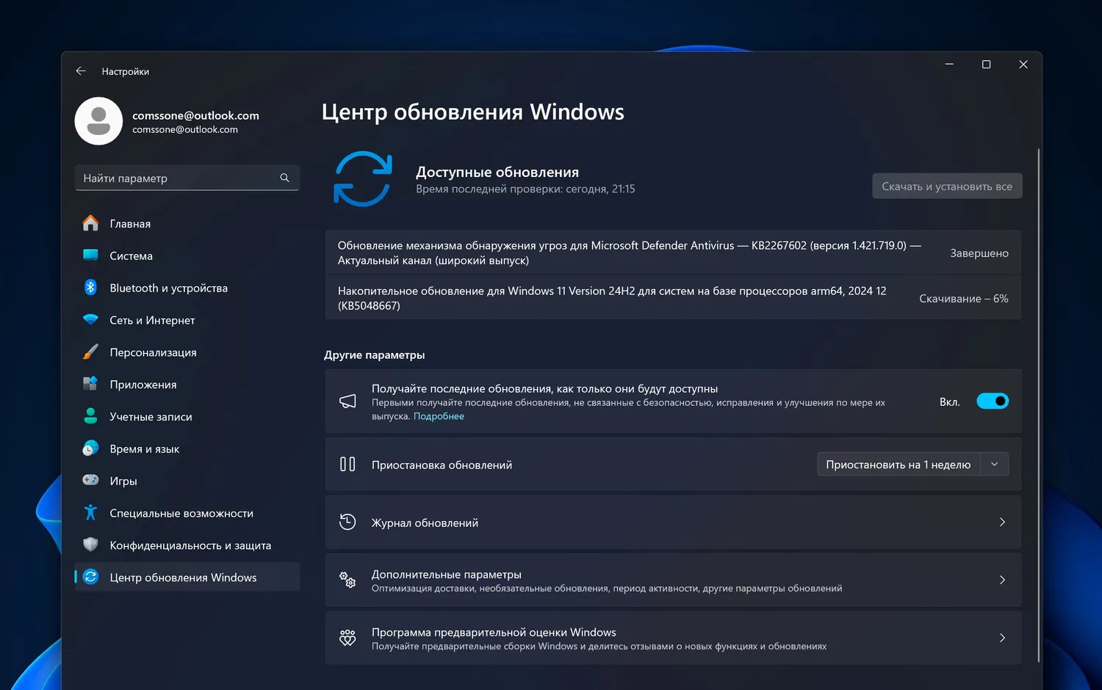Select Специальные возможности in sidebar
Screen dimensions: 1102x690
pyautogui.click(x=187, y=513)
